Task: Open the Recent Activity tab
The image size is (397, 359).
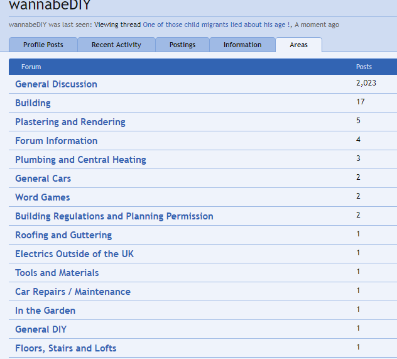Action: (116, 45)
